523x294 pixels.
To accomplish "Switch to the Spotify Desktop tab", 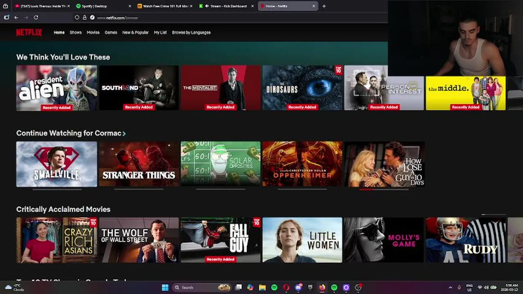I will [102, 6].
